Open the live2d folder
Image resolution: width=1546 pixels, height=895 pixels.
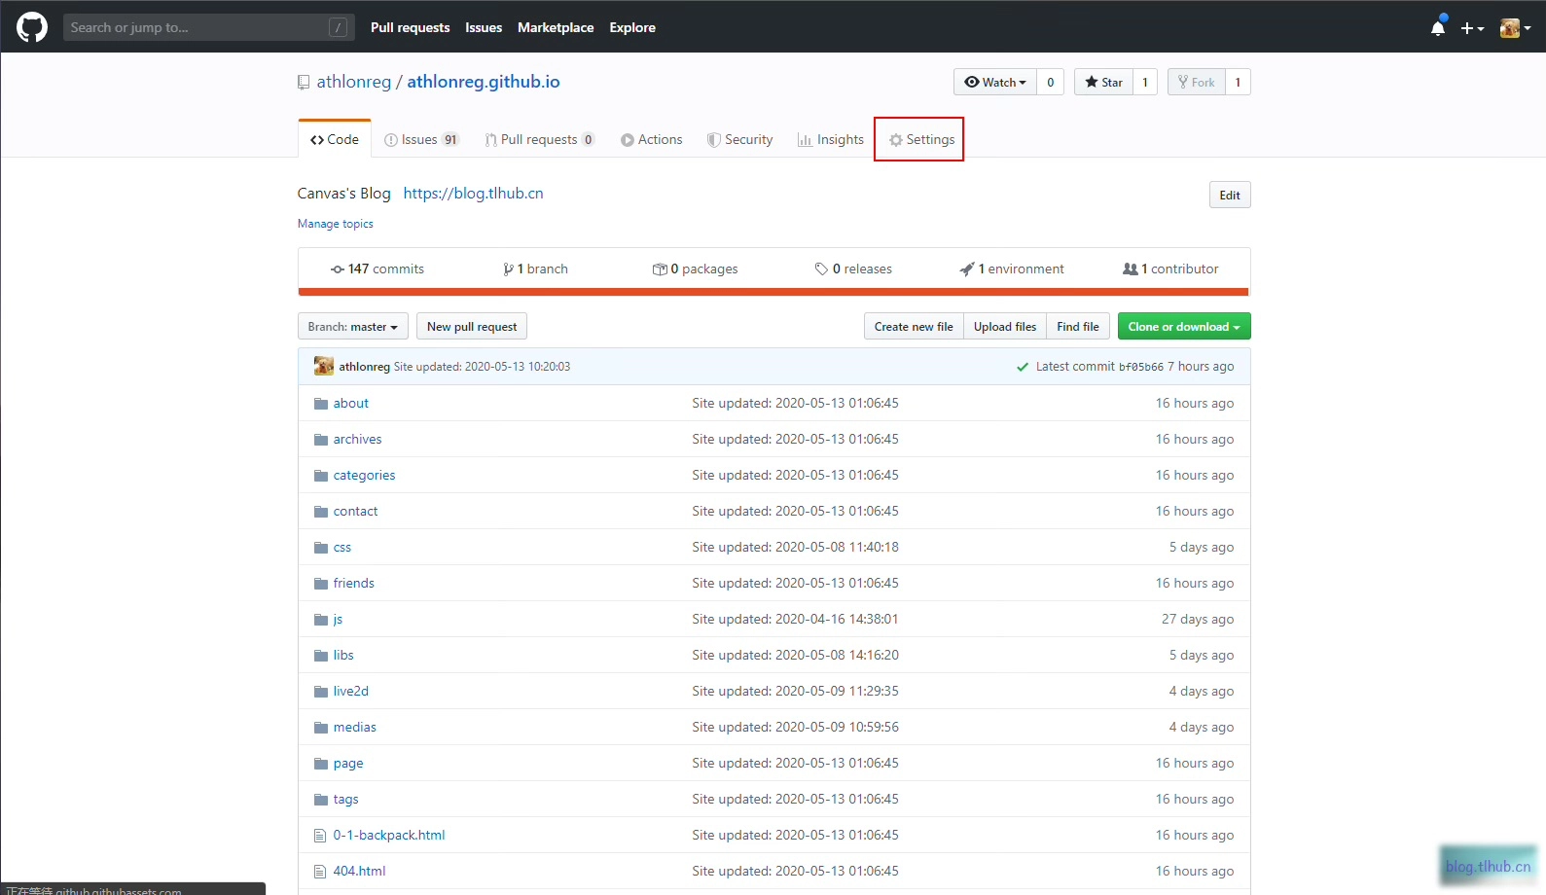[350, 692]
